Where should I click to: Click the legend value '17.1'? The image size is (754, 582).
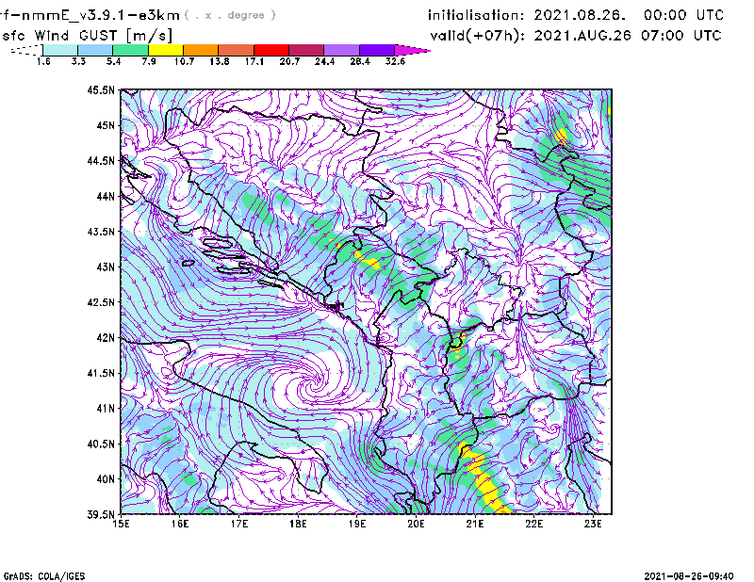[x=254, y=61]
